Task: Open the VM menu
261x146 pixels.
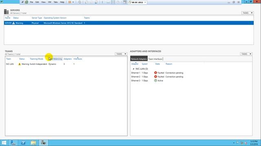Action: (49, 2)
